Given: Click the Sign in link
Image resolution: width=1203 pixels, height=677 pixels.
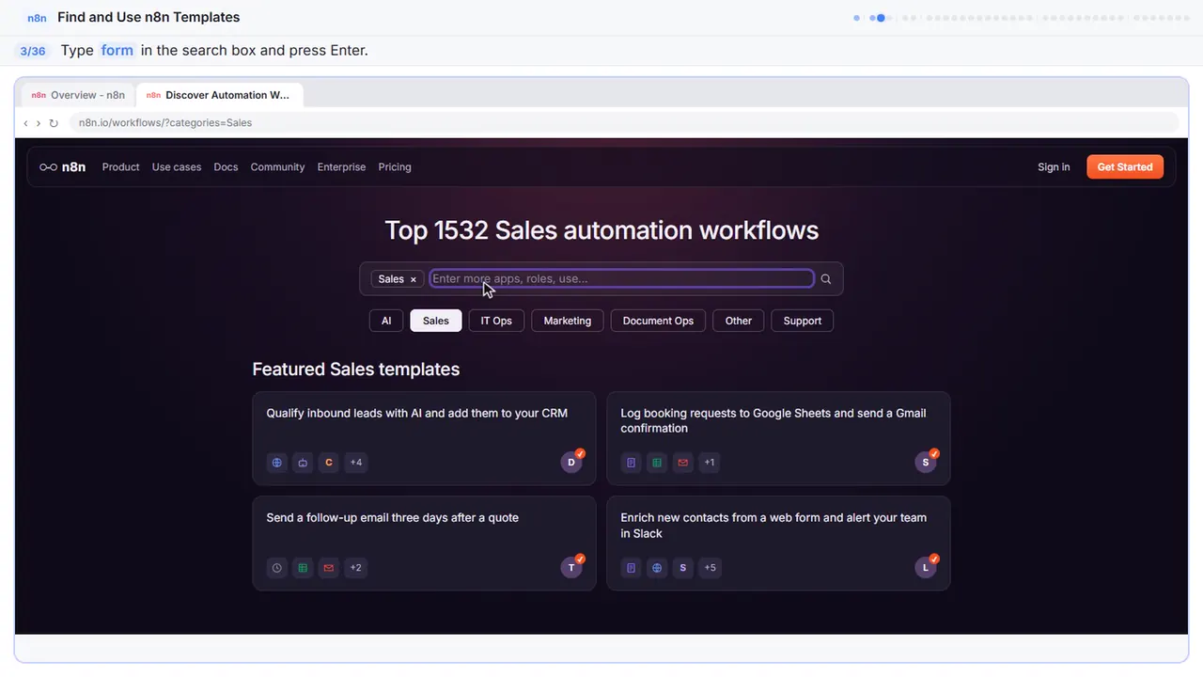Looking at the screenshot, I should coord(1054,167).
